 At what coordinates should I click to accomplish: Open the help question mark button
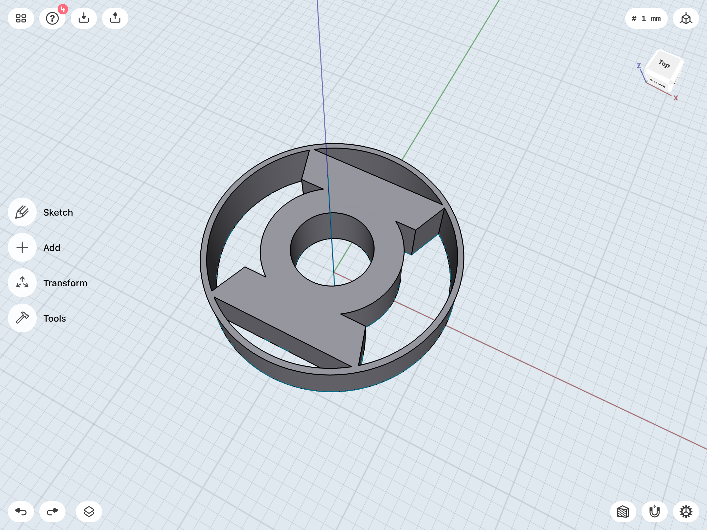(x=52, y=18)
